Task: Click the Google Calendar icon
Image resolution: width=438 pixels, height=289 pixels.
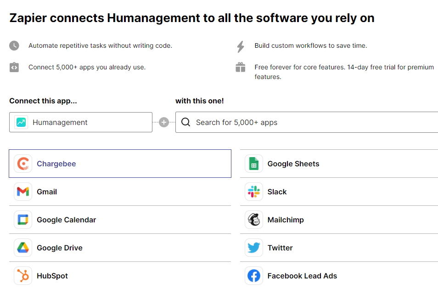Action: [23, 220]
